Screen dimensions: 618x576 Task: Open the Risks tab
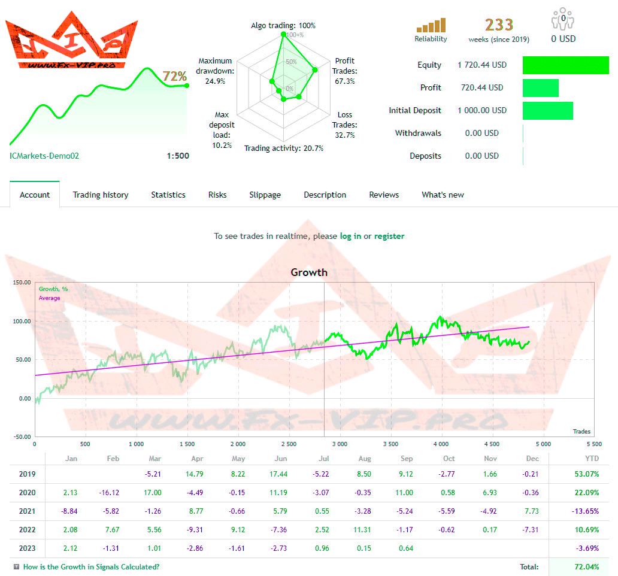pyautogui.click(x=217, y=195)
